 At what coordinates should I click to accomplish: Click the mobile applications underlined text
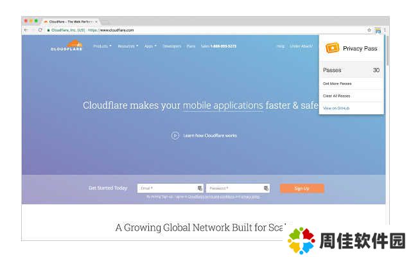223,105
